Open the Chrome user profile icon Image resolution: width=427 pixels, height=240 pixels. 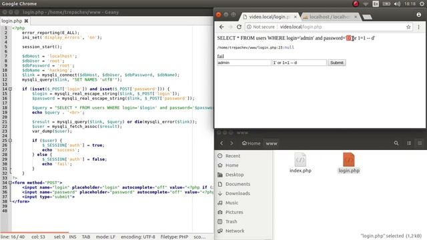(419, 15)
